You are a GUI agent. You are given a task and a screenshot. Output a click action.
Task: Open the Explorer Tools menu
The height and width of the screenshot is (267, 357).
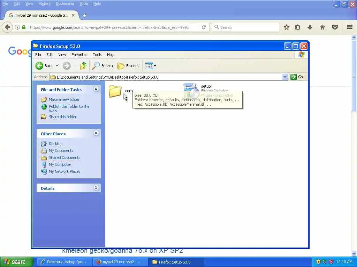(97, 55)
